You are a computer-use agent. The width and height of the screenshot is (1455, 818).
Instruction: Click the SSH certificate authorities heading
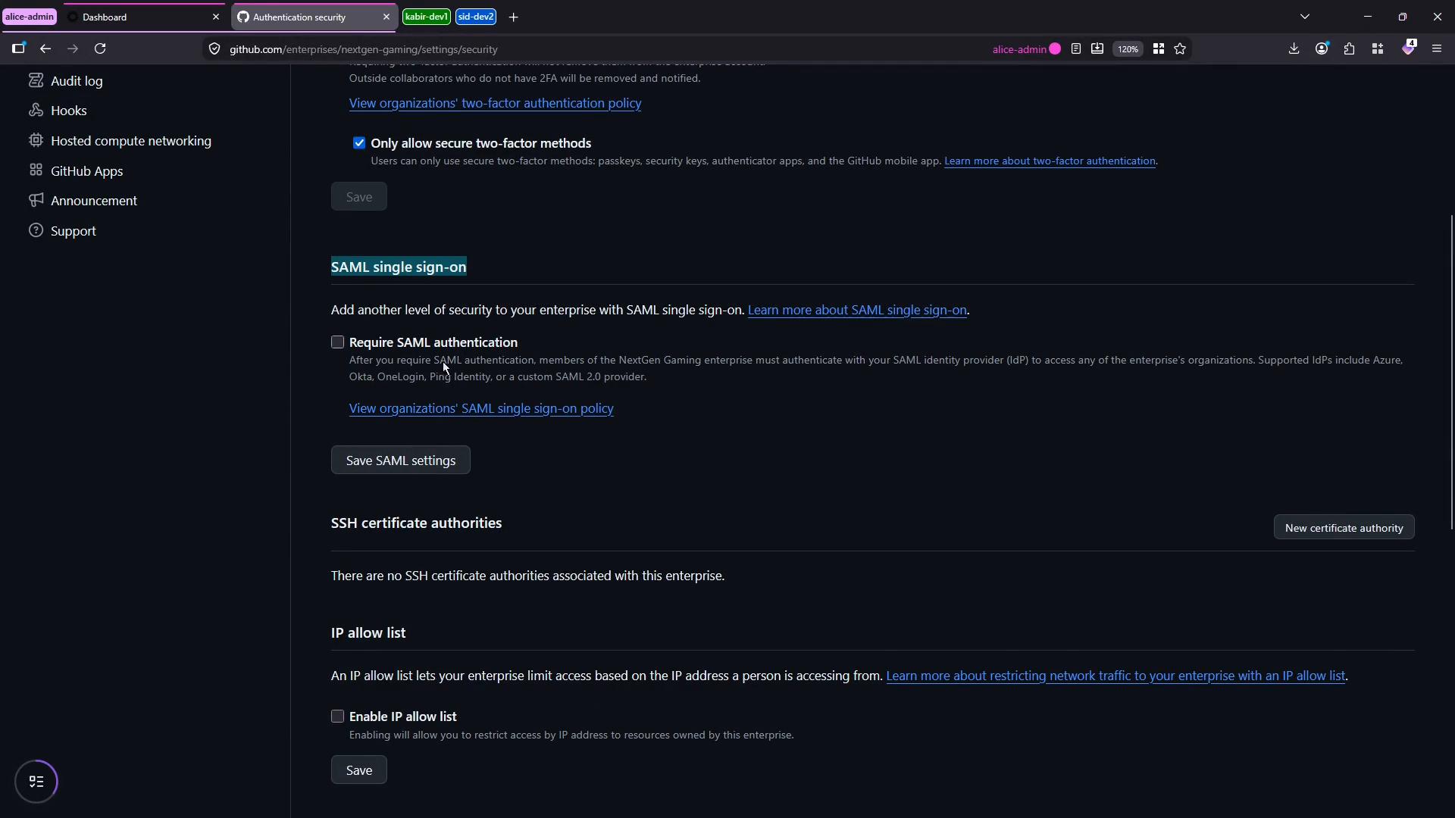tap(416, 523)
